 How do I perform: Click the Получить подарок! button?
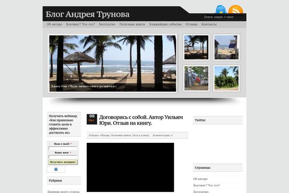coord(63,162)
